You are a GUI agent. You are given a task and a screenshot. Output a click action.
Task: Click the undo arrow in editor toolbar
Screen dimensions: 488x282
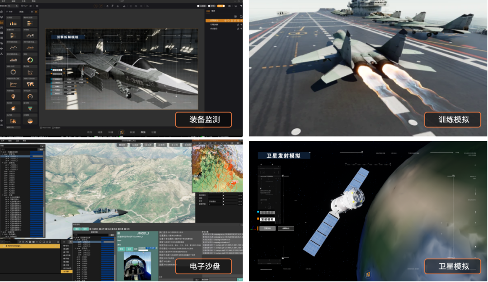[96, 6]
